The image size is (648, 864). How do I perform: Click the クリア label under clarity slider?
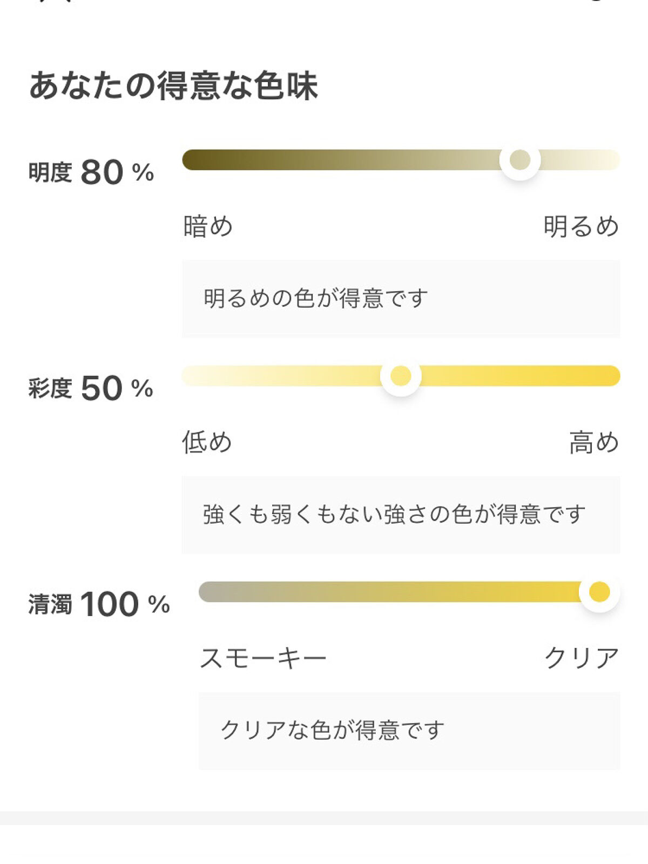point(581,658)
